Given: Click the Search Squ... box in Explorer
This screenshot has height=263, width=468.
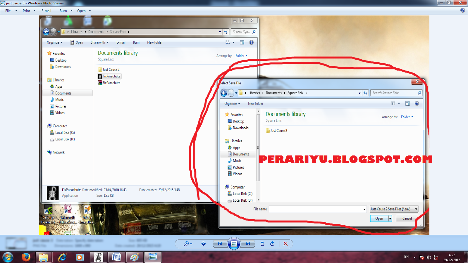Looking at the screenshot, I should coord(245,32).
